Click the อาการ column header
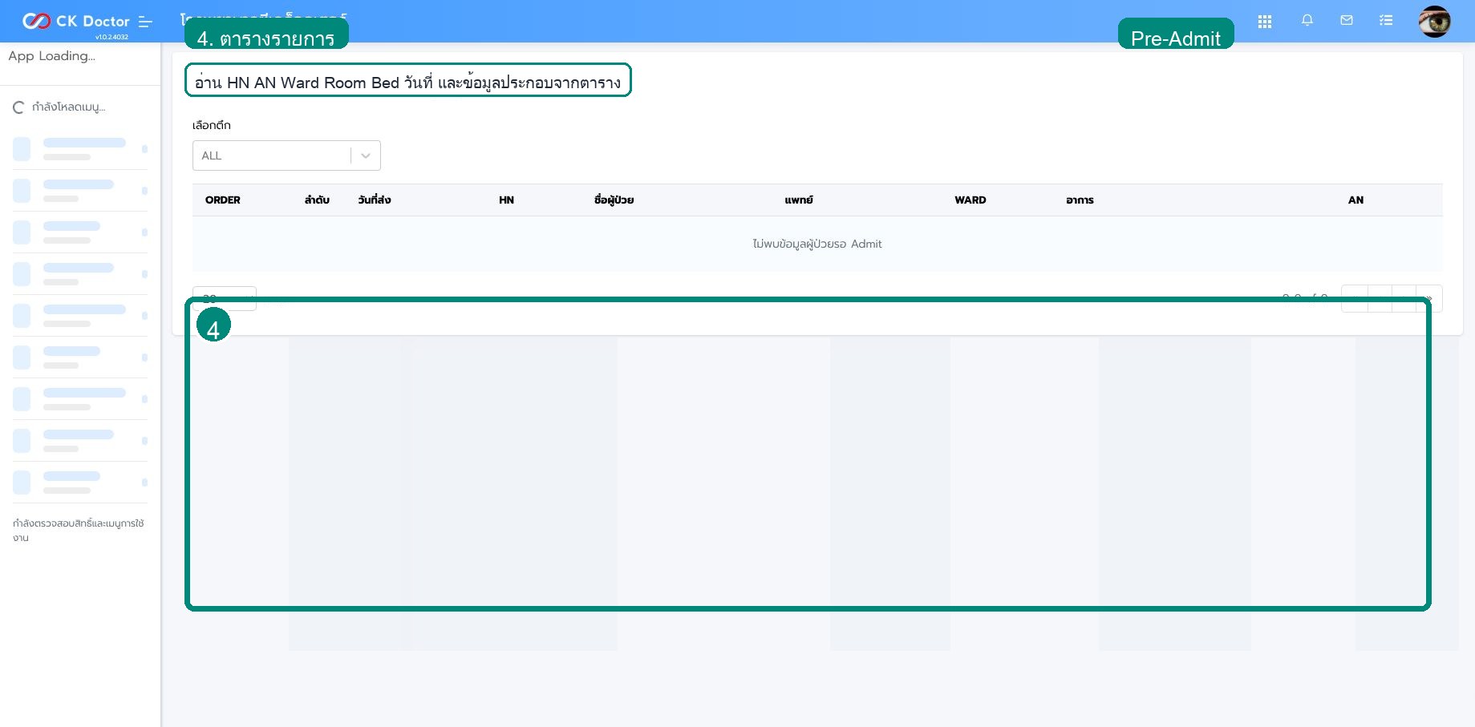 [x=1080, y=200]
